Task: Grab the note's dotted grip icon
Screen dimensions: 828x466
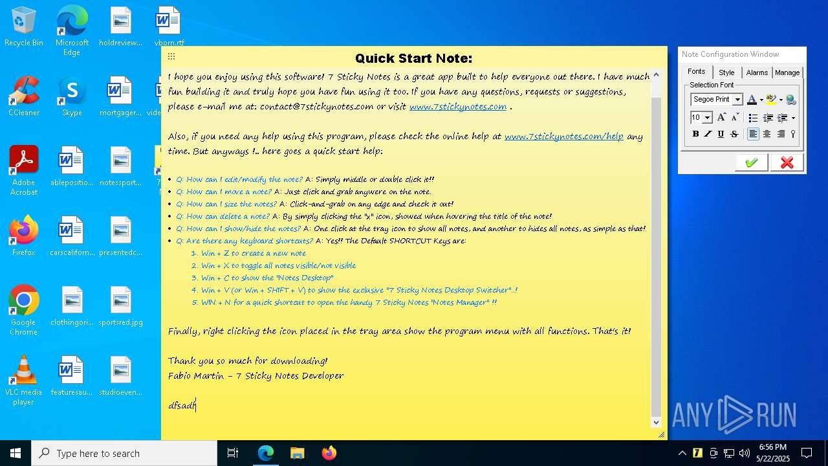Action: pyautogui.click(x=171, y=56)
